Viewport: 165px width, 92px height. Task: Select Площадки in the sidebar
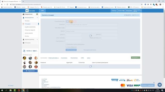28,24
